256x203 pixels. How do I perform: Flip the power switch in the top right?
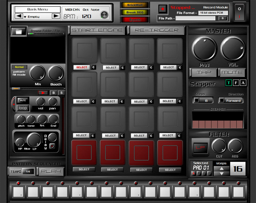[x=239, y=12]
